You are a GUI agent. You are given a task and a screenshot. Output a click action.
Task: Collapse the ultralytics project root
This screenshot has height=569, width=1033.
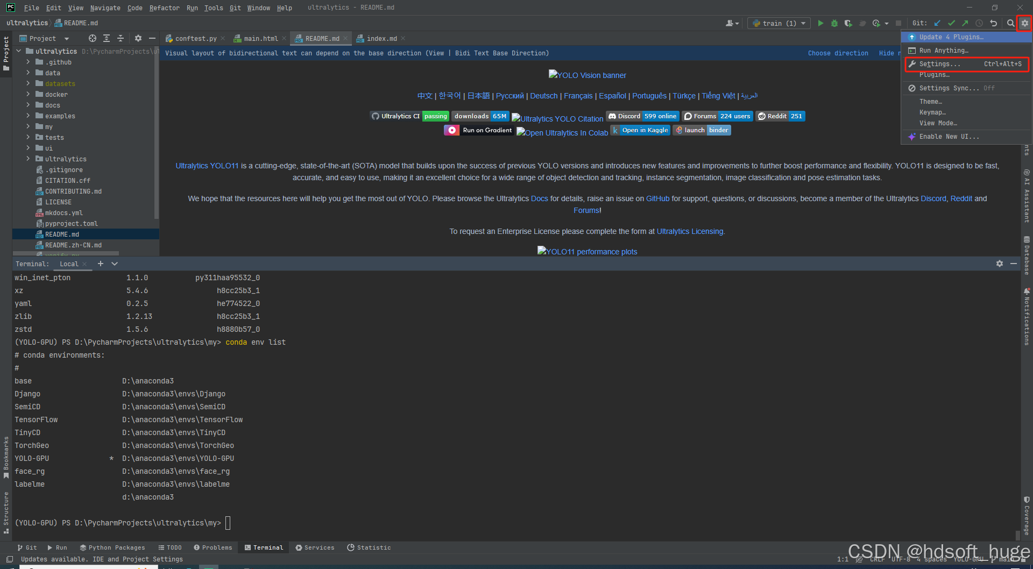[18, 51]
